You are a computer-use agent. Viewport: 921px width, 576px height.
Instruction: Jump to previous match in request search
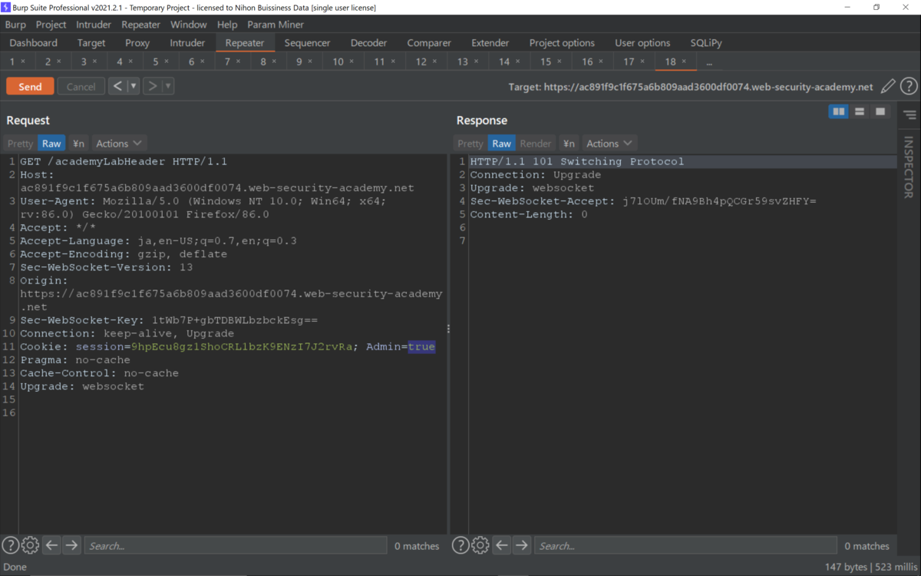coord(51,545)
